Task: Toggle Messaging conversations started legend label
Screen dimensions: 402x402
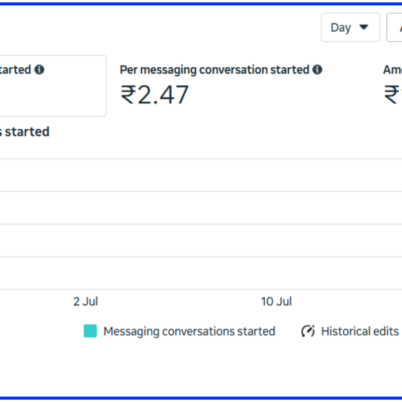Action: (189, 331)
